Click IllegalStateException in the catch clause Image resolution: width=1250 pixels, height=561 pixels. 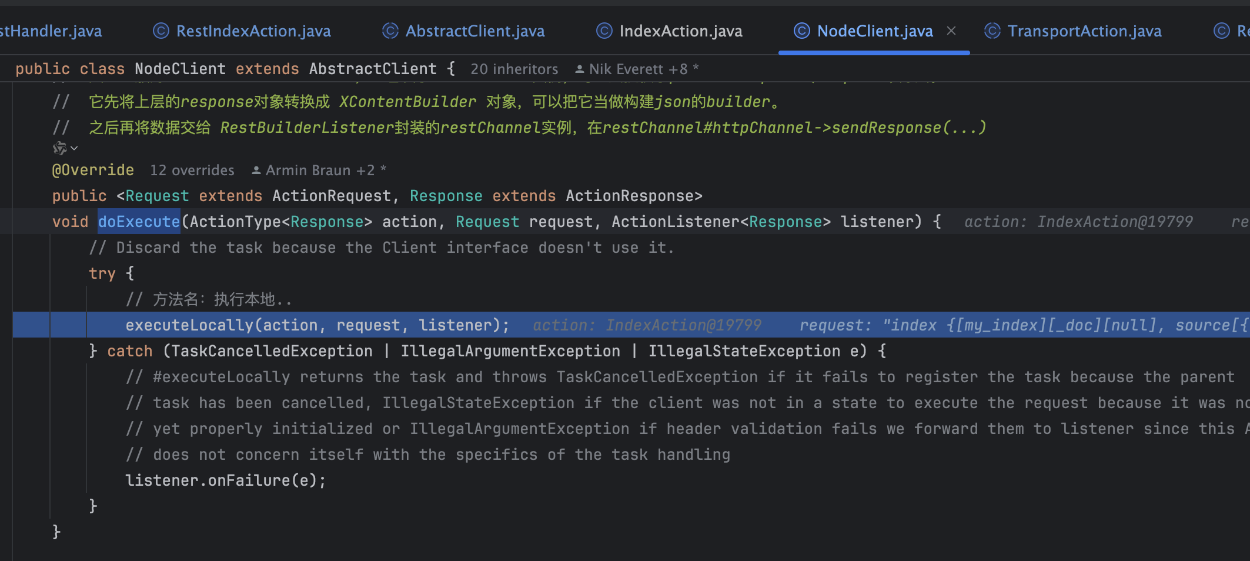[744, 351]
